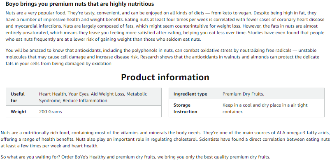Select the 'Ingredient type' label
The image size is (332, 163).
click(190, 94)
